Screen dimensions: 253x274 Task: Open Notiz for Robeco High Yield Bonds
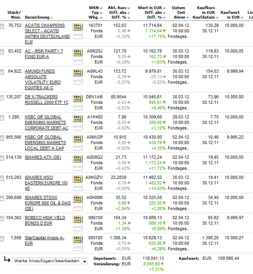tap(78, 227)
